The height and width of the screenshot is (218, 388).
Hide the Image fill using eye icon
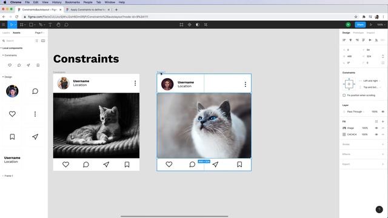point(376,128)
